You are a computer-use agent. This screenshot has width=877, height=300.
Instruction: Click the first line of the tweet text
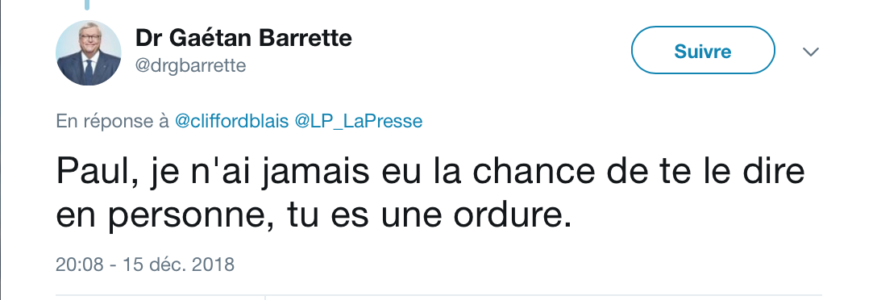pos(430,173)
